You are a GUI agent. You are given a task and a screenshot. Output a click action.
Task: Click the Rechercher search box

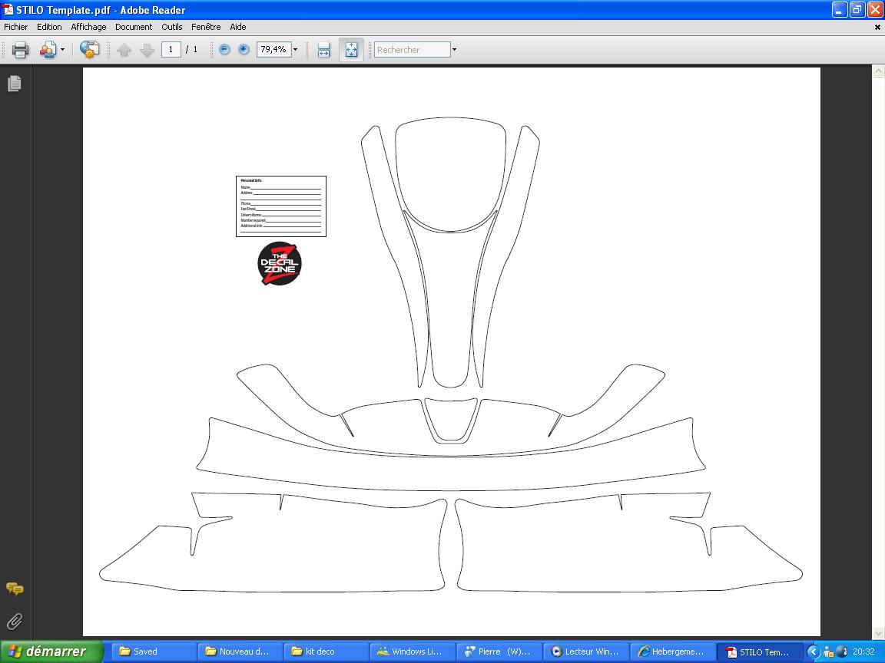point(412,50)
